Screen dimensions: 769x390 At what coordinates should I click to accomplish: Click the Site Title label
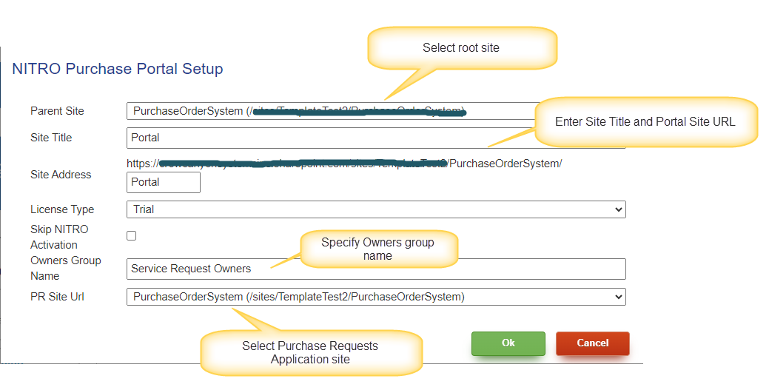(x=51, y=138)
